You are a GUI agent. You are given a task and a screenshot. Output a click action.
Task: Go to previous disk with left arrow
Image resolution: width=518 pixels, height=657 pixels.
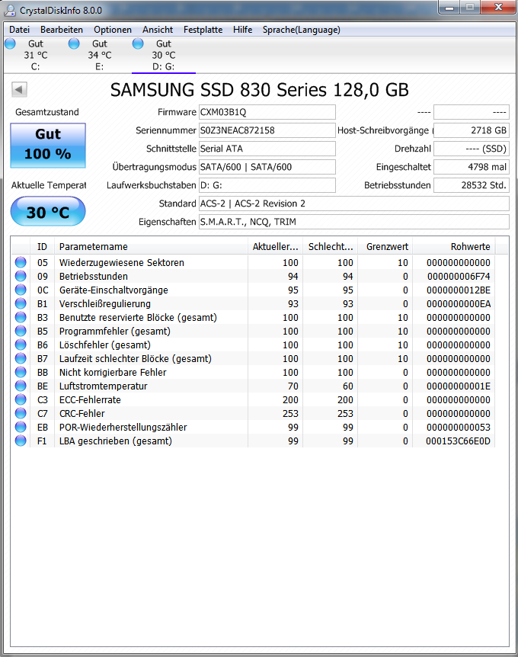pyautogui.click(x=19, y=89)
